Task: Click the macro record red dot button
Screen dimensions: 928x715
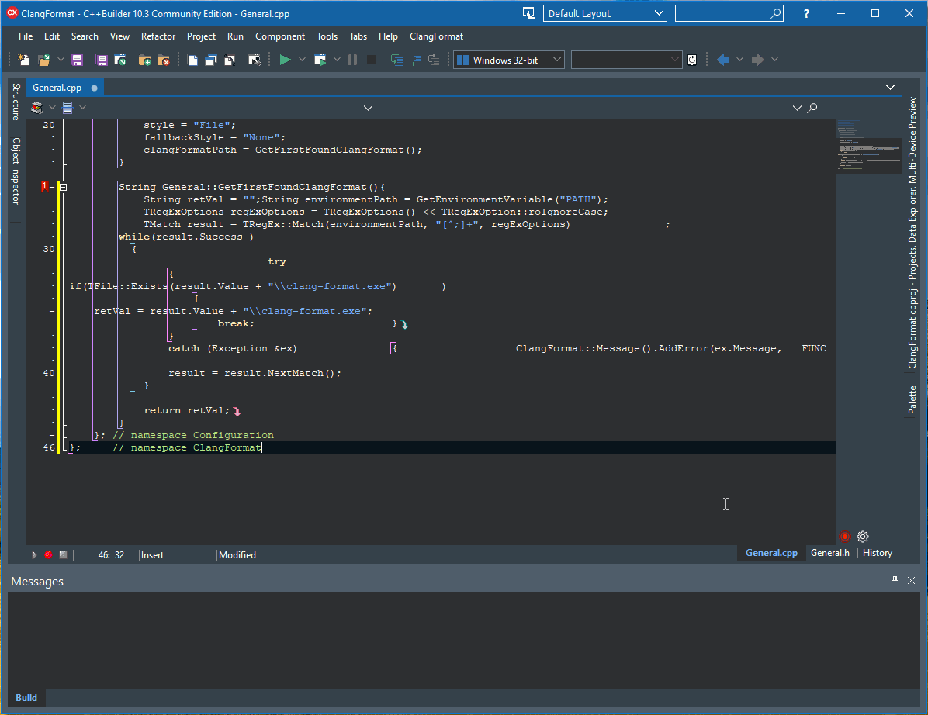Action: [x=48, y=555]
